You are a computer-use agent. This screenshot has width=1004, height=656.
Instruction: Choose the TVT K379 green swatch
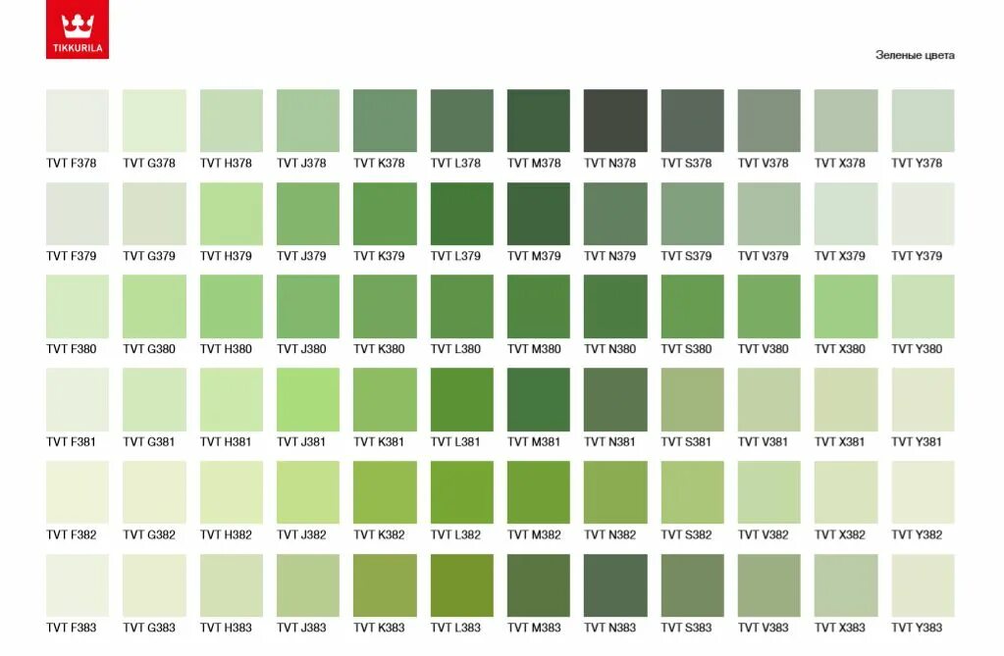pos(385,214)
